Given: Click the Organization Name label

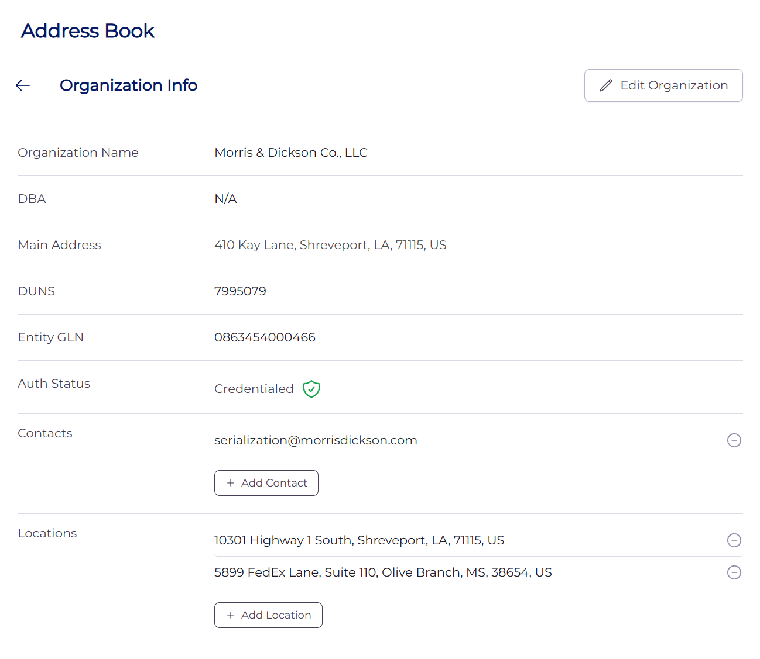Looking at the screenshot, I should [x=78, y=153].
